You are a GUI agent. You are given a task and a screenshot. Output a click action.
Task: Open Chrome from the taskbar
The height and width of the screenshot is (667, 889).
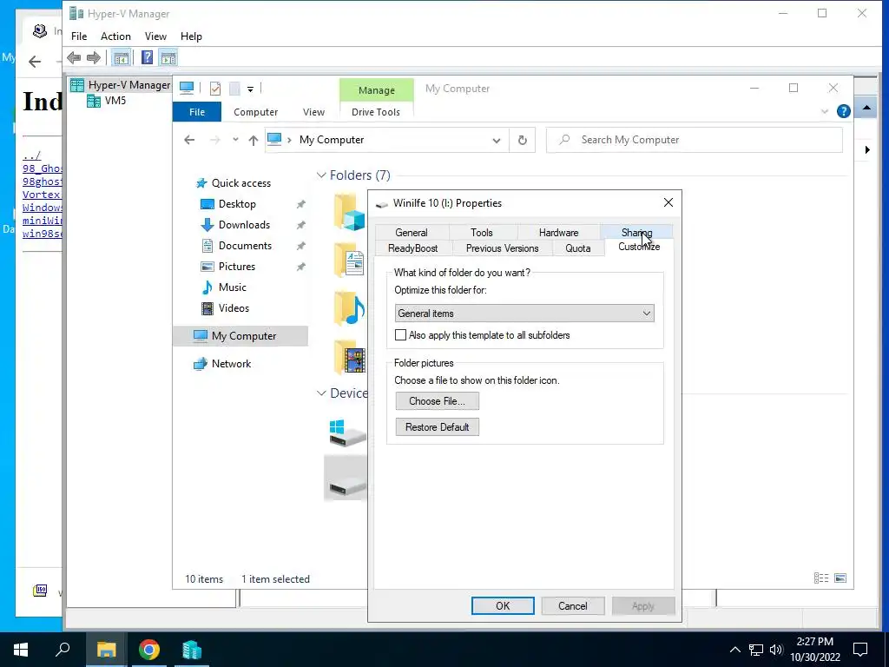pyautogui.click(x=149, y=650)
